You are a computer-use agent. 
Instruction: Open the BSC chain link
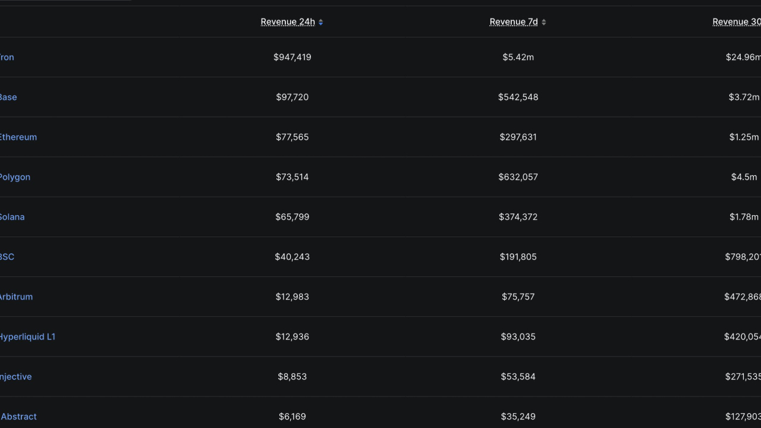(7, 257)
